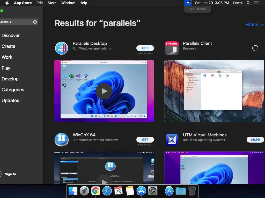Open WinOnX 64 title link
Screen dimensions: 265x198
(x=84, y=135)
